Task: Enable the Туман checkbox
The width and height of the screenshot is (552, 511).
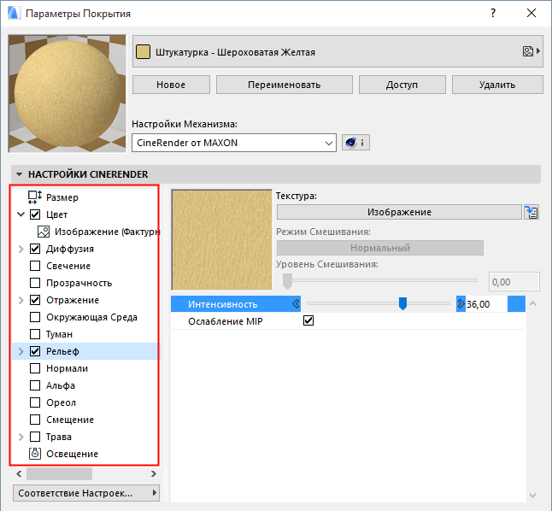Action: pyautogui.click(x=35, y=334)
